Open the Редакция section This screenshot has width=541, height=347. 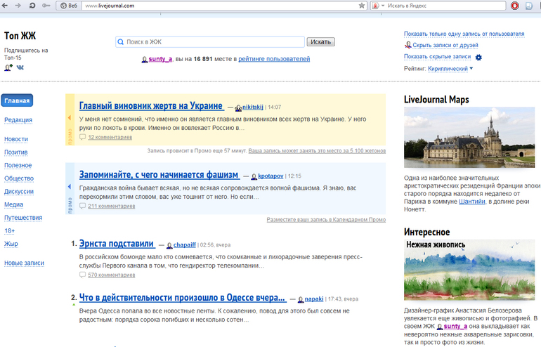18,119
